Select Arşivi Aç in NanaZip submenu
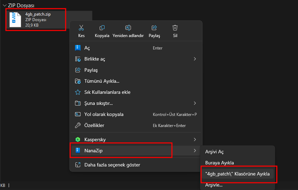The width and height of the screenshot is (298, 190). pyautogui.click(x=238, y=152)
